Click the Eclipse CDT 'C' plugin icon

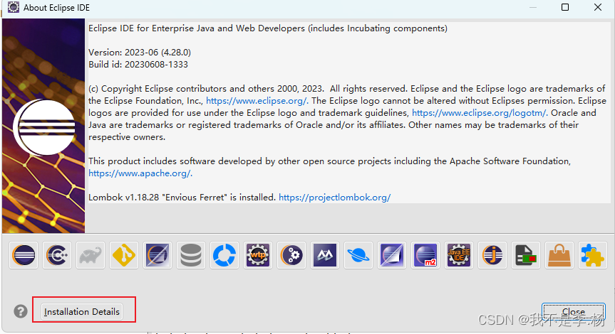(x=57, y=255)
